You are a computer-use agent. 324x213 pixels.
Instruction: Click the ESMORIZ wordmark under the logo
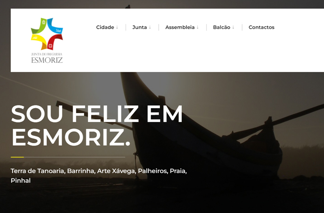[x=47, y=60]
